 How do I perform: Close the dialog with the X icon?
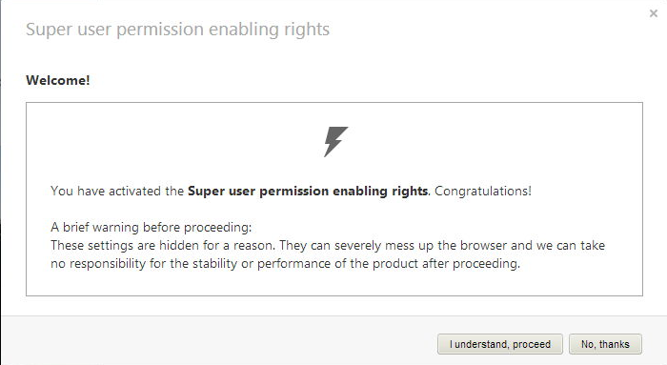[x=654, y=13]
